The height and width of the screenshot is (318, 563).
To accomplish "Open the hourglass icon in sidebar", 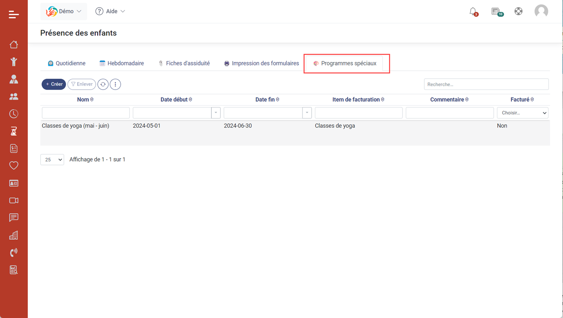I will (14, 131).
